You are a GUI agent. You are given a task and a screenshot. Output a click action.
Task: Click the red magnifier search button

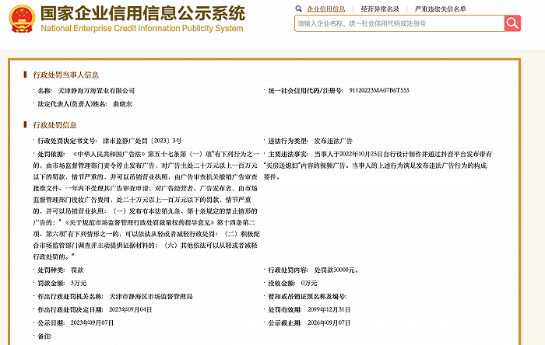(512, 23)
